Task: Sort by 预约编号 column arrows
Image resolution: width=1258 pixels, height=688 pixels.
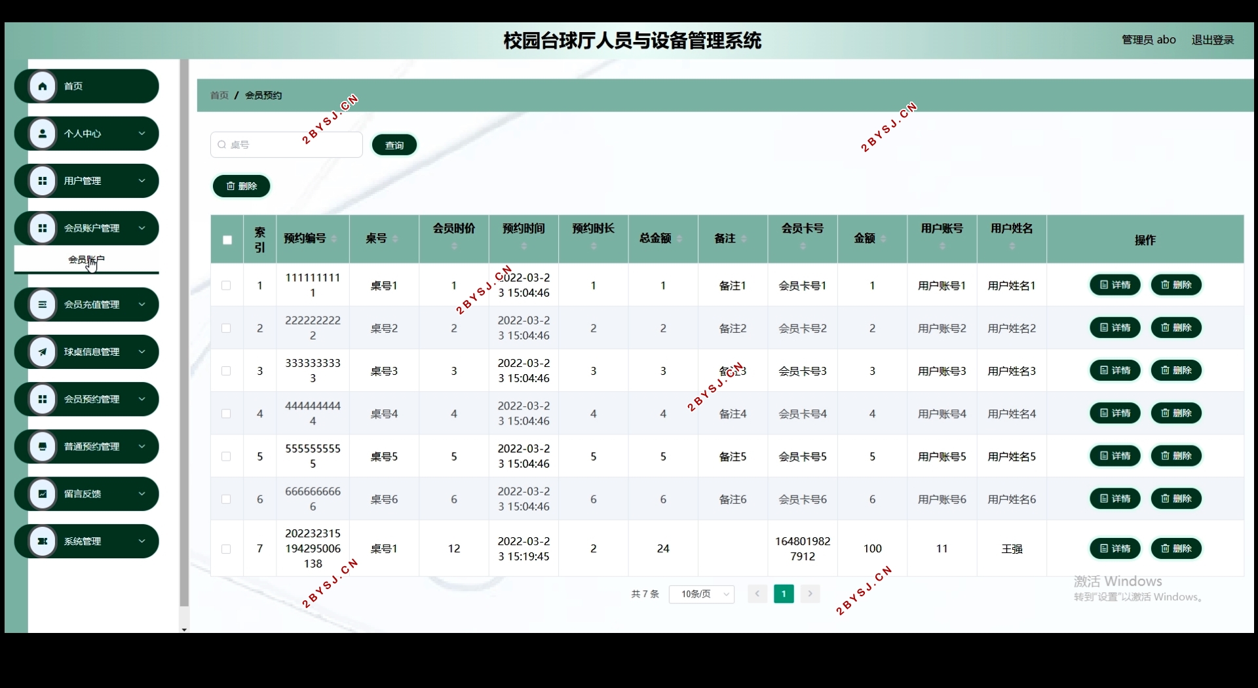Action: tap(334, 239)
